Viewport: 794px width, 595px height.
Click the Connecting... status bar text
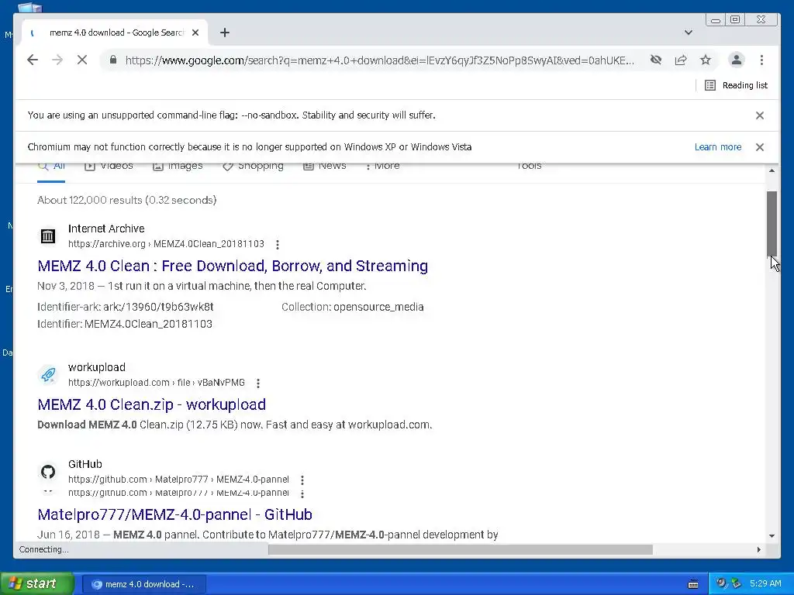click(43, 549)
